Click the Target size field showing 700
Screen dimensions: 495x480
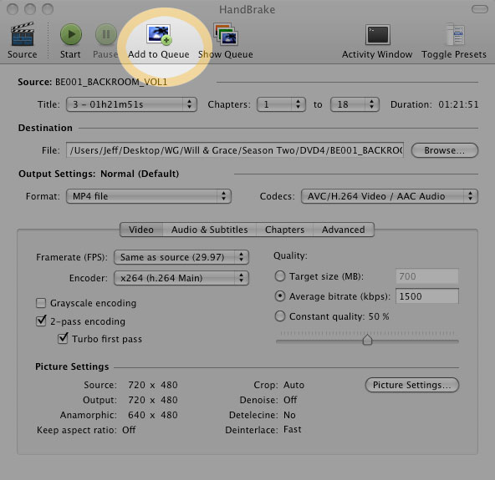coord(427,276)
